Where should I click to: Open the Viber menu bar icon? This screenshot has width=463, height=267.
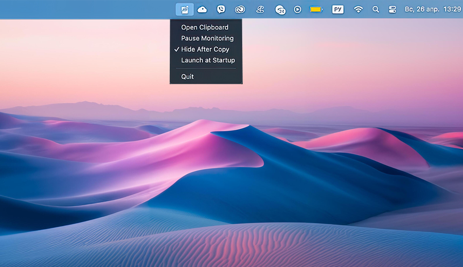click(x=221, y=9)
